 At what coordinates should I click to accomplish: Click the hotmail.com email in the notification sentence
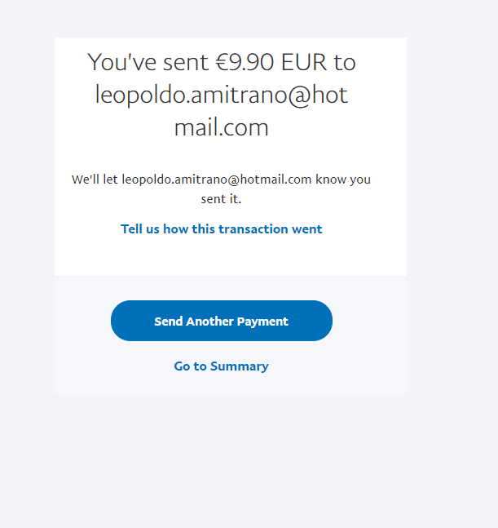[217, 180]
